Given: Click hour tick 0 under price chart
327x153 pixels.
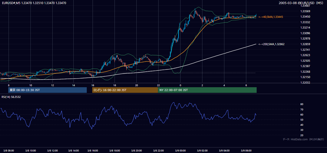Looking at the screenshot, I should point(180,85).
